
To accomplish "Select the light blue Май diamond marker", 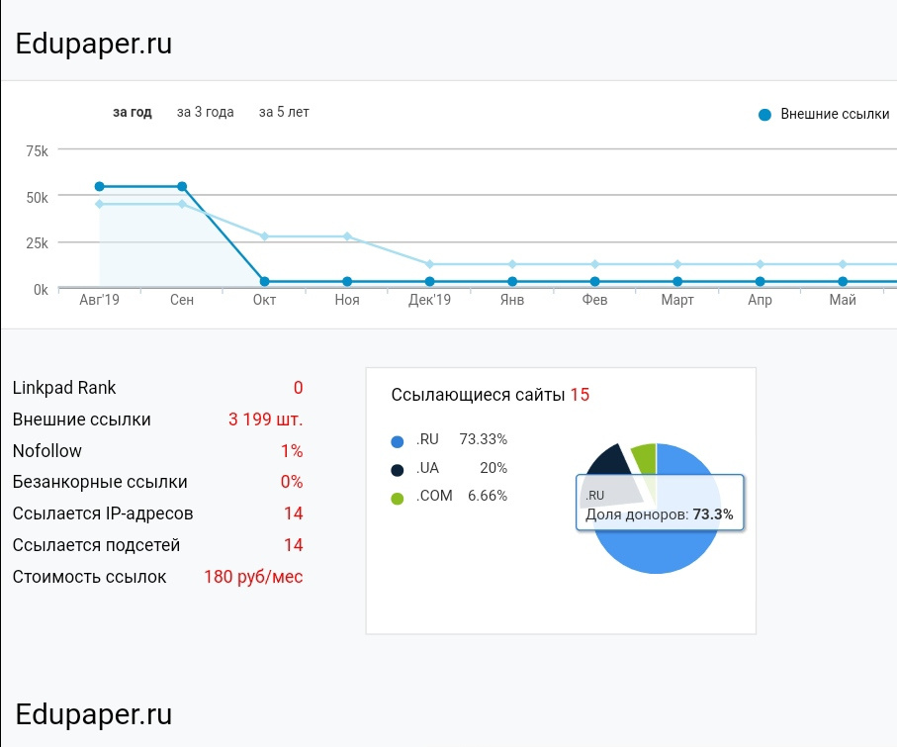I will pyautogui.click(x=843, y=264).
